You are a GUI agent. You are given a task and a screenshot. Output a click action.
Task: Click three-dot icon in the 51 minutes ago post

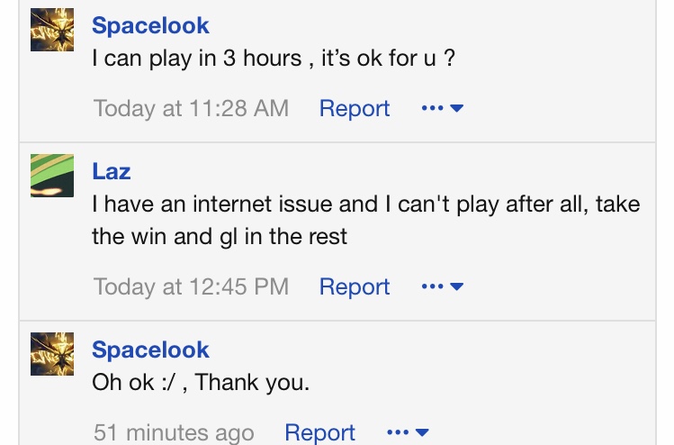click(398, 432)
